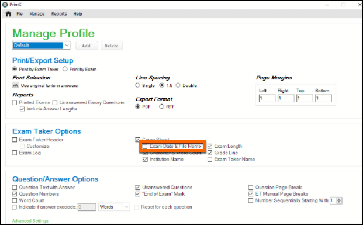Toggle Grade Line checkbox
Image resolution: width=363 pixels, height=225 pixels.
(210, 153)
